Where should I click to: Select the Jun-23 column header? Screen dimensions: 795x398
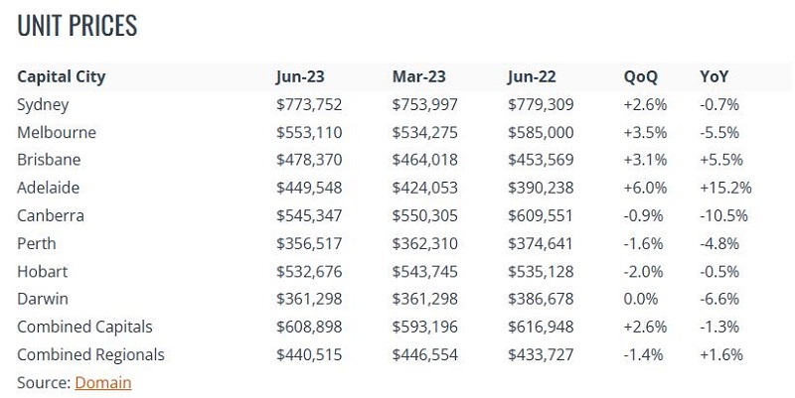tap(300, 77)
